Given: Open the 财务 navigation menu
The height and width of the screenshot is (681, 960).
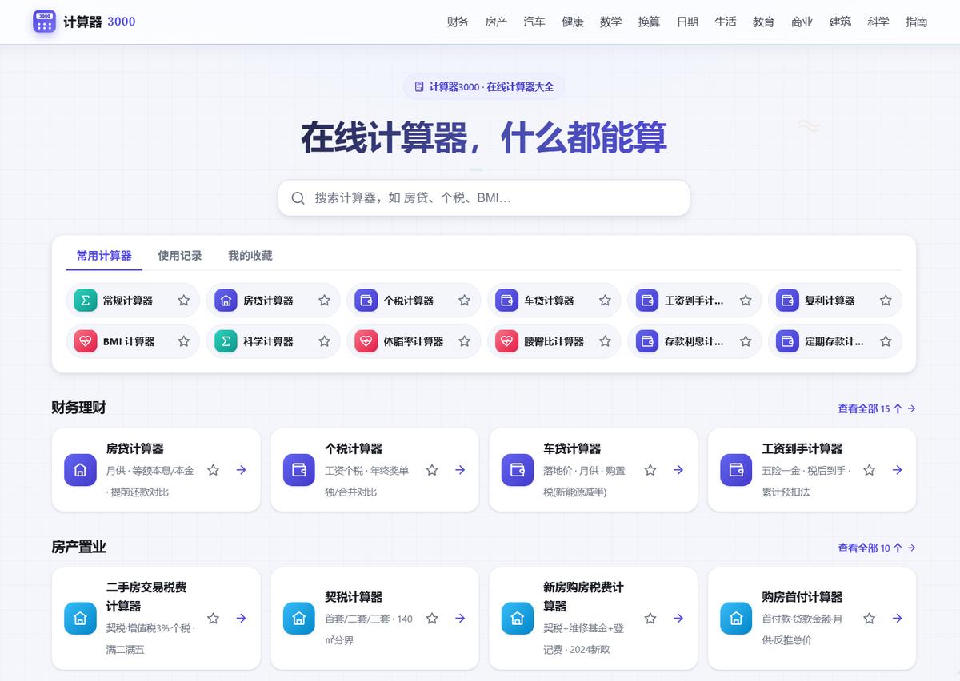Looking at the screenshot, I should (x=458, y=22).
